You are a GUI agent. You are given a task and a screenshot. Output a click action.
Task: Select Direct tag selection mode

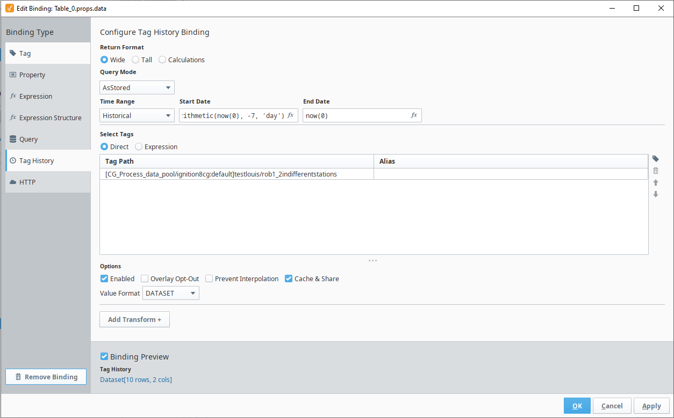(x=104, y=146)
